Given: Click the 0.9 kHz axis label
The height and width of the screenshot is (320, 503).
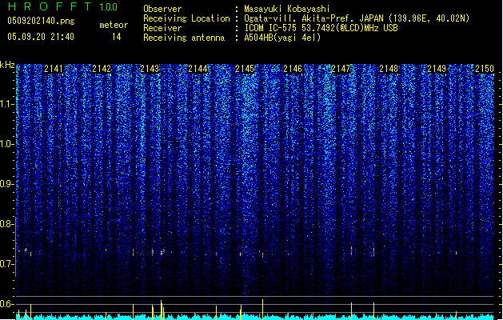Looking at the screenshot, I should 7,184.
